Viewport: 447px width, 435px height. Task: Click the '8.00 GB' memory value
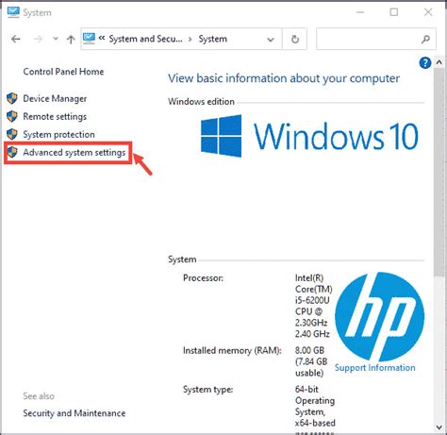pos(309,350)
